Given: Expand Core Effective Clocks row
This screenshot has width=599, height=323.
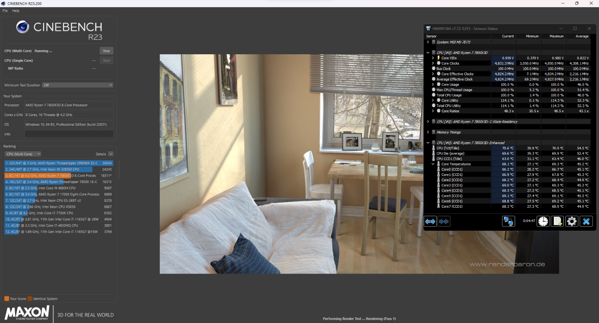Looking at the screenshot, I should pos(433,74).
